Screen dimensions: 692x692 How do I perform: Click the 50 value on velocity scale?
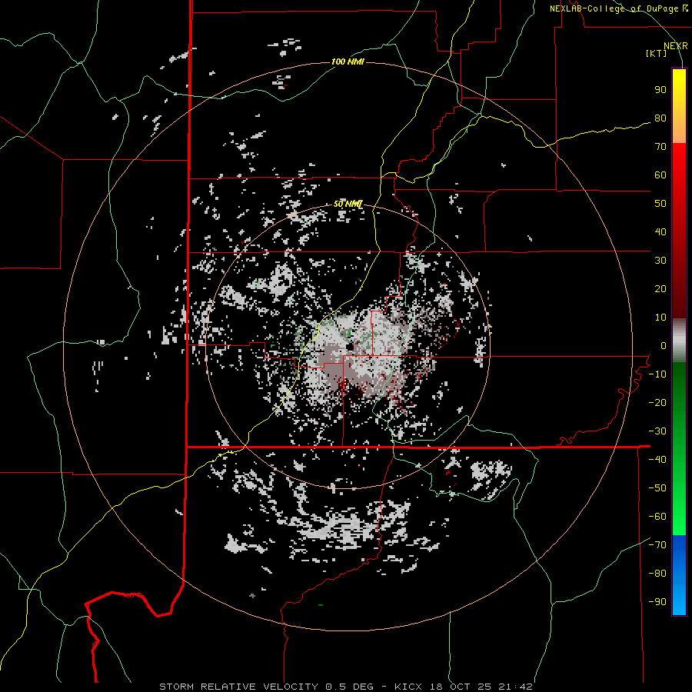(x=660, y=204)
